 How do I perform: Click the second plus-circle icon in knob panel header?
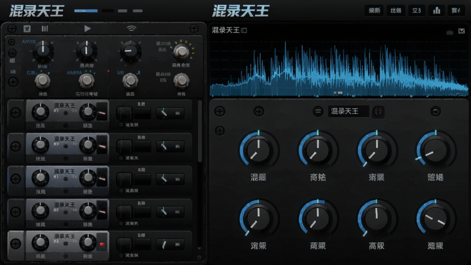click(x=258, y=111)
